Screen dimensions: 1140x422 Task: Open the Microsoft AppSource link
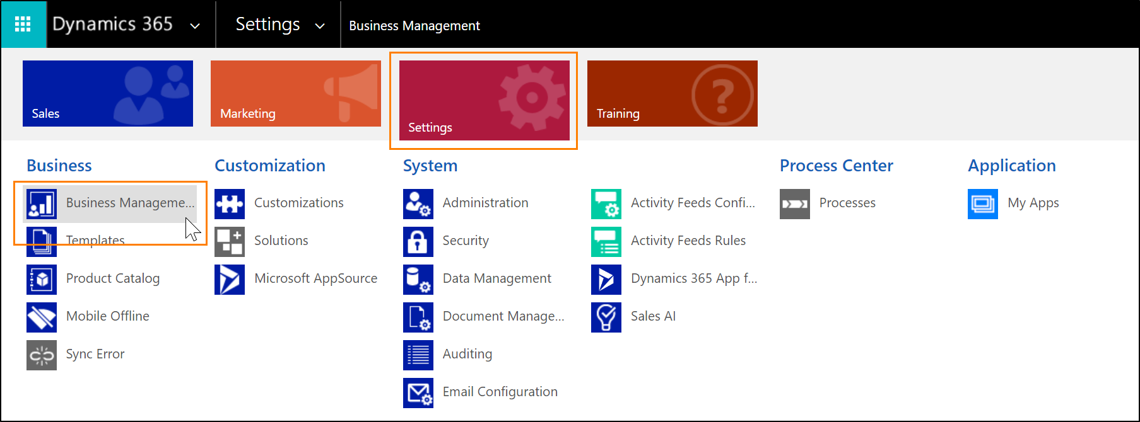[315, 278]
